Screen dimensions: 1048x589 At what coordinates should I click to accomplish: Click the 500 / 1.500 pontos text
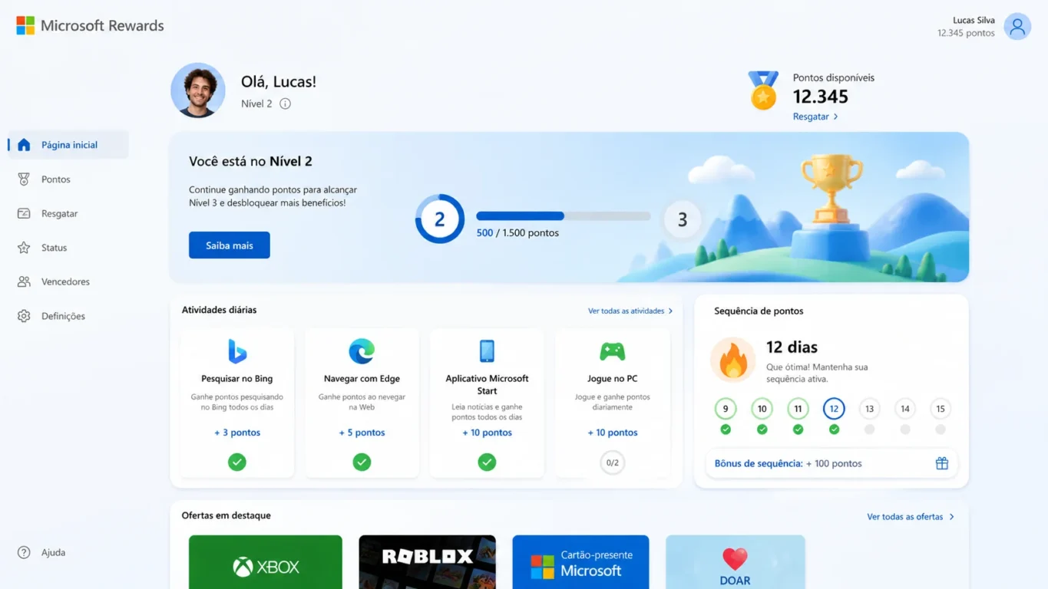pyautogui.click(x=517, y=232)
